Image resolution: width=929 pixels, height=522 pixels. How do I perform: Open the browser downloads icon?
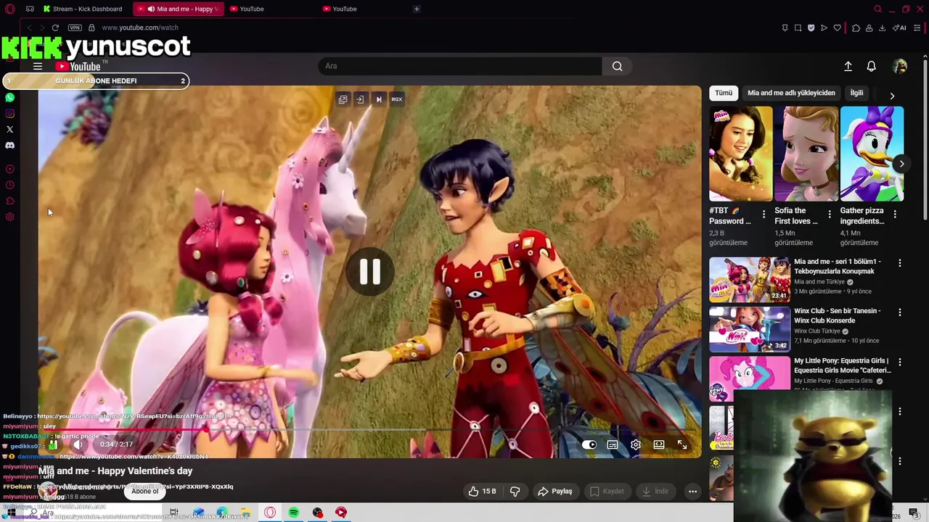click(x=882, y=28)
